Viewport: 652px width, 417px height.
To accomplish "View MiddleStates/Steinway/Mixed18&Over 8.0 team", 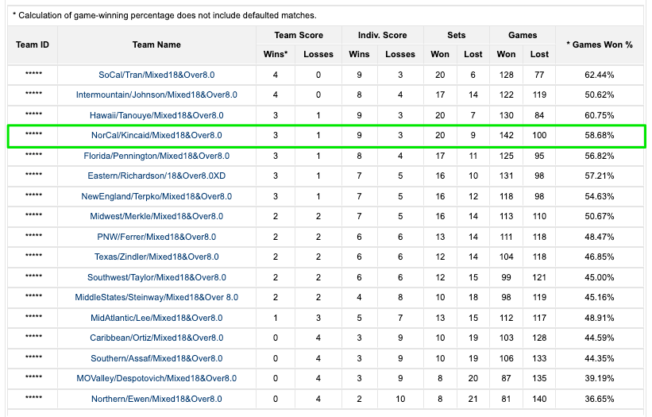I will (156, 298).
